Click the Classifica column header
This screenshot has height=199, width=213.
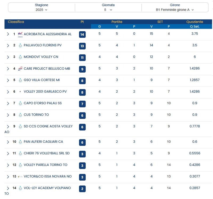(16, 22)
